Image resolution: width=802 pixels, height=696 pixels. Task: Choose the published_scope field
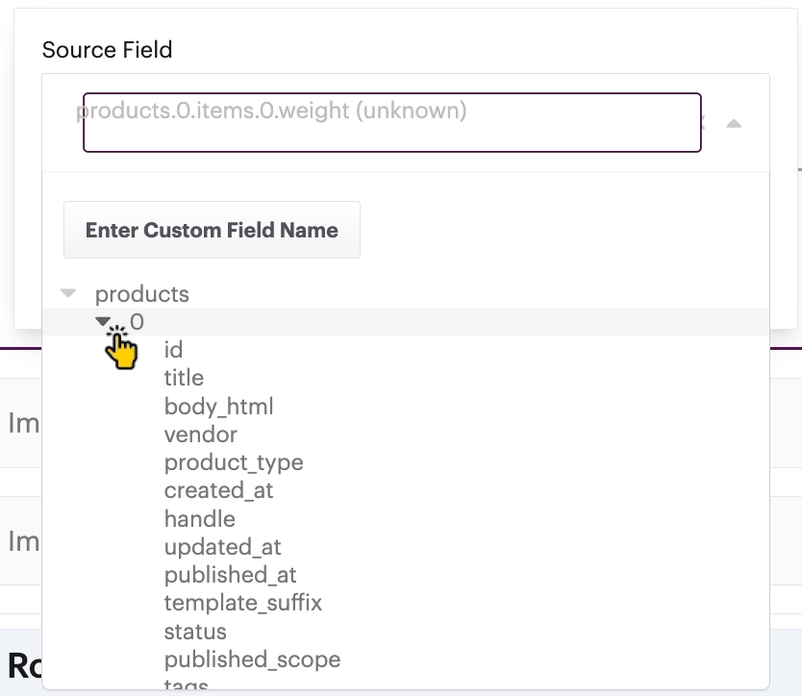point(252,659)
